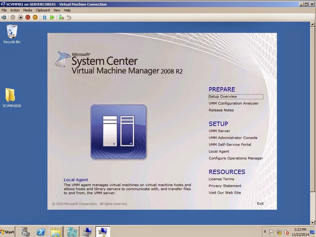316x237 pixels.
Task: Open the Clipboard menu
Action: point(43,10)
